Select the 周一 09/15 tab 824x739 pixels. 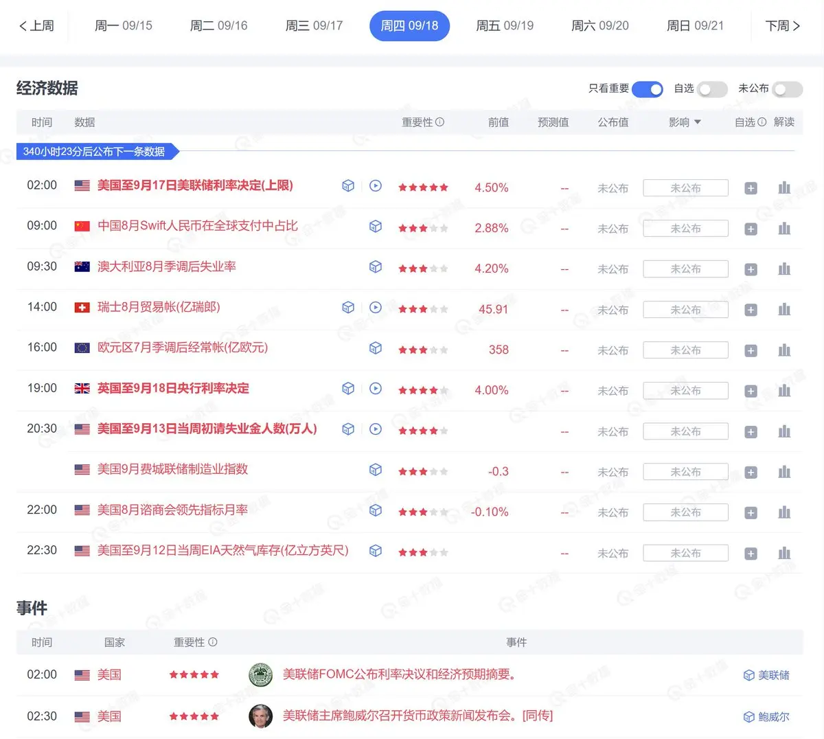(124, 26)
